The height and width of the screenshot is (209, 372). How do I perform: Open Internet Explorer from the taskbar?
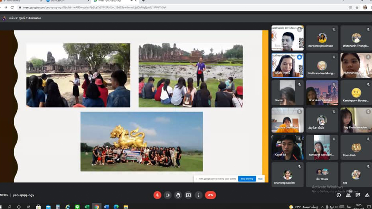tap(68, 207)
